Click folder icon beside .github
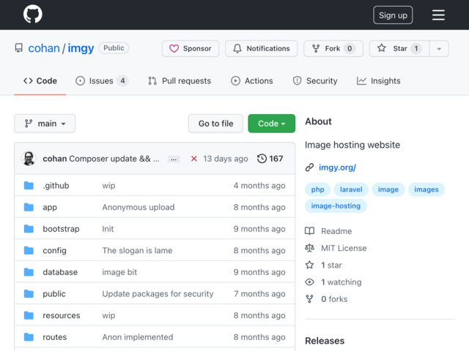 tap(29, 185)
